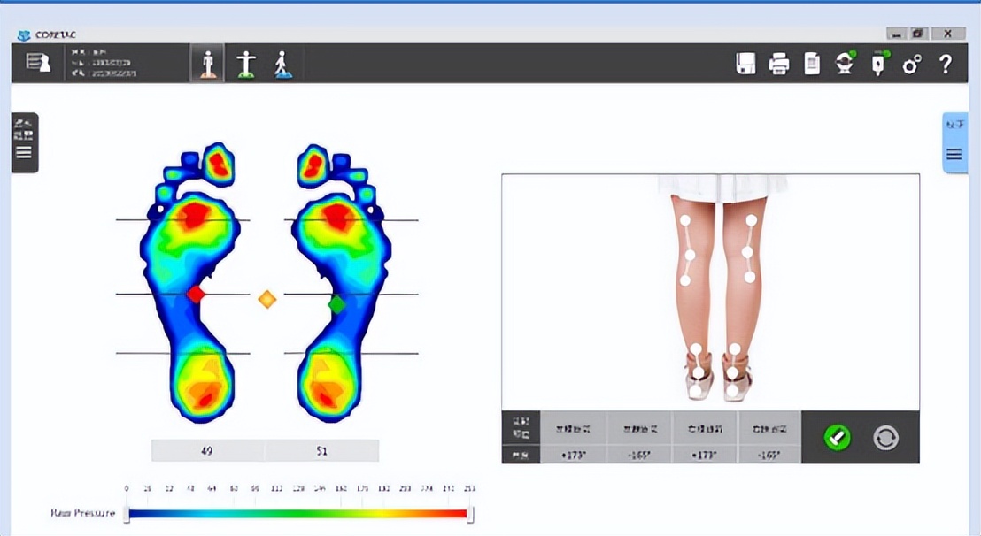
Task: Select the left foot value 49
Action: [x=208, y=450]
